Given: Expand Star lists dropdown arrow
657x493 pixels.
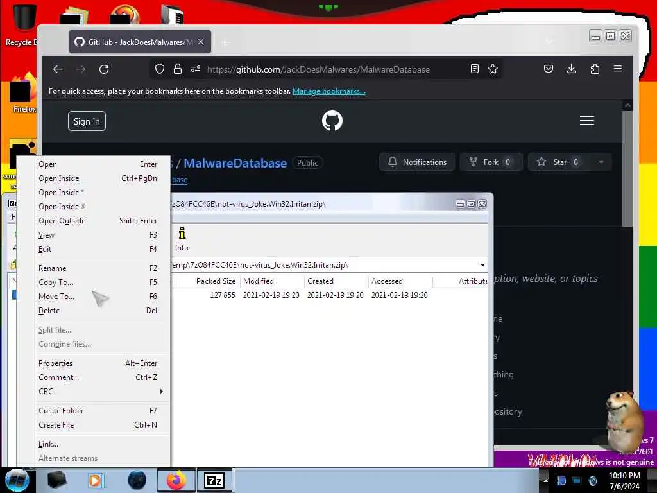Looking at the screenshot, I should pyautogui.click(x=601, y=162).
